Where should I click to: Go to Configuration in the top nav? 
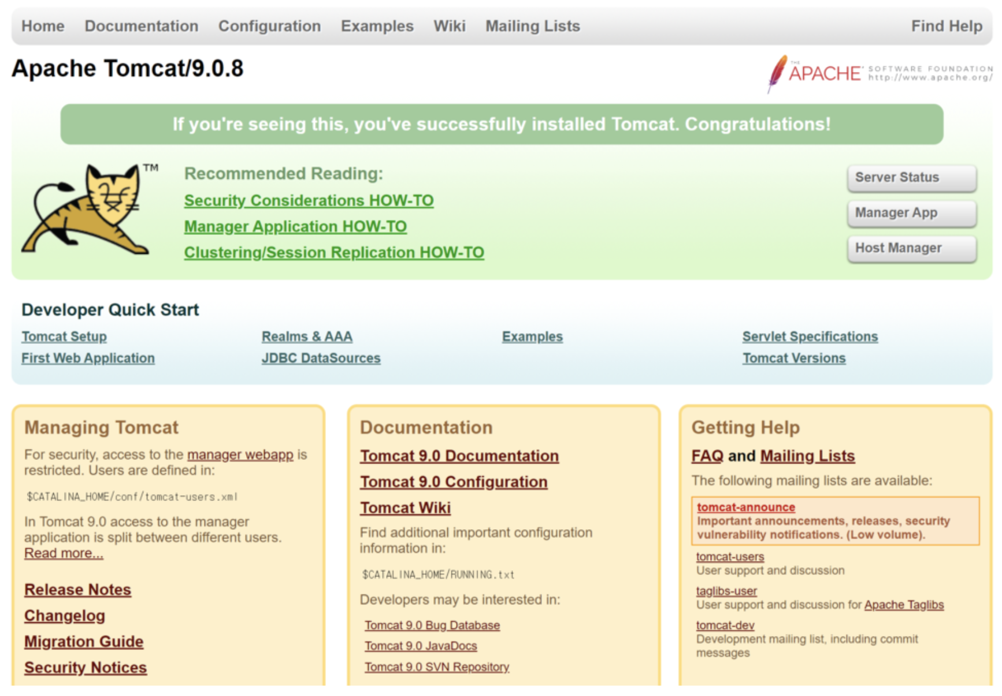pyautogui.click(x=269, y=26)
